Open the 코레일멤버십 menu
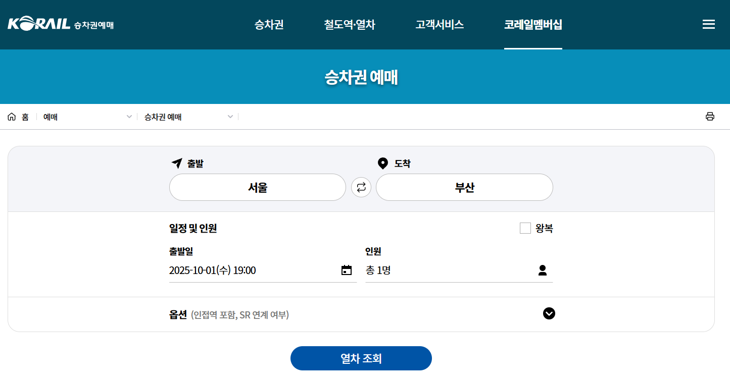Screen dimensions: 730x381 (x=533, y=24)
